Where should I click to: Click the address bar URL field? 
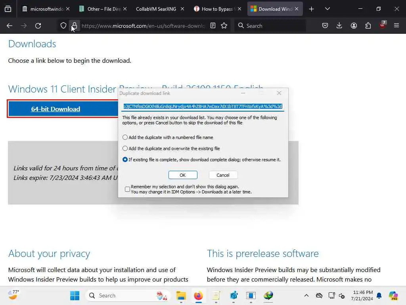point(143,26)
